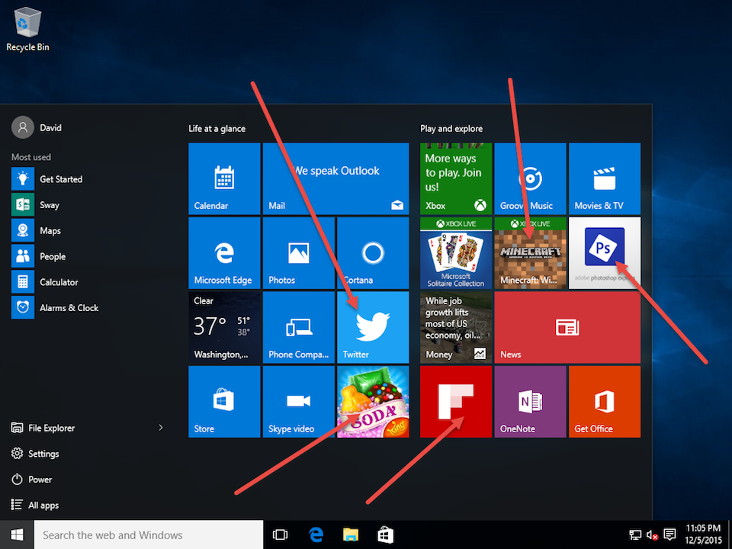The height and width of the screenshot is (549, 732).
Task: Open File Explorer from the taskbar
Action: [x=351, y=535]
